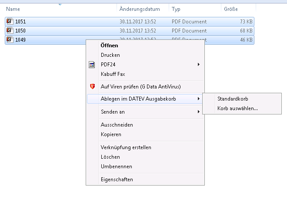Click the PDF24 icon in context menu
Screen dimensions: 287x199
click(92, 65)
